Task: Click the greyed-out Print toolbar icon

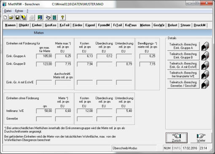Action: point(32,18)
